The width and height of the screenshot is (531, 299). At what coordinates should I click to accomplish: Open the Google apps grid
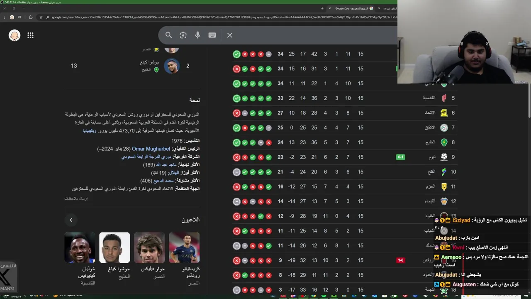[30, 35]
